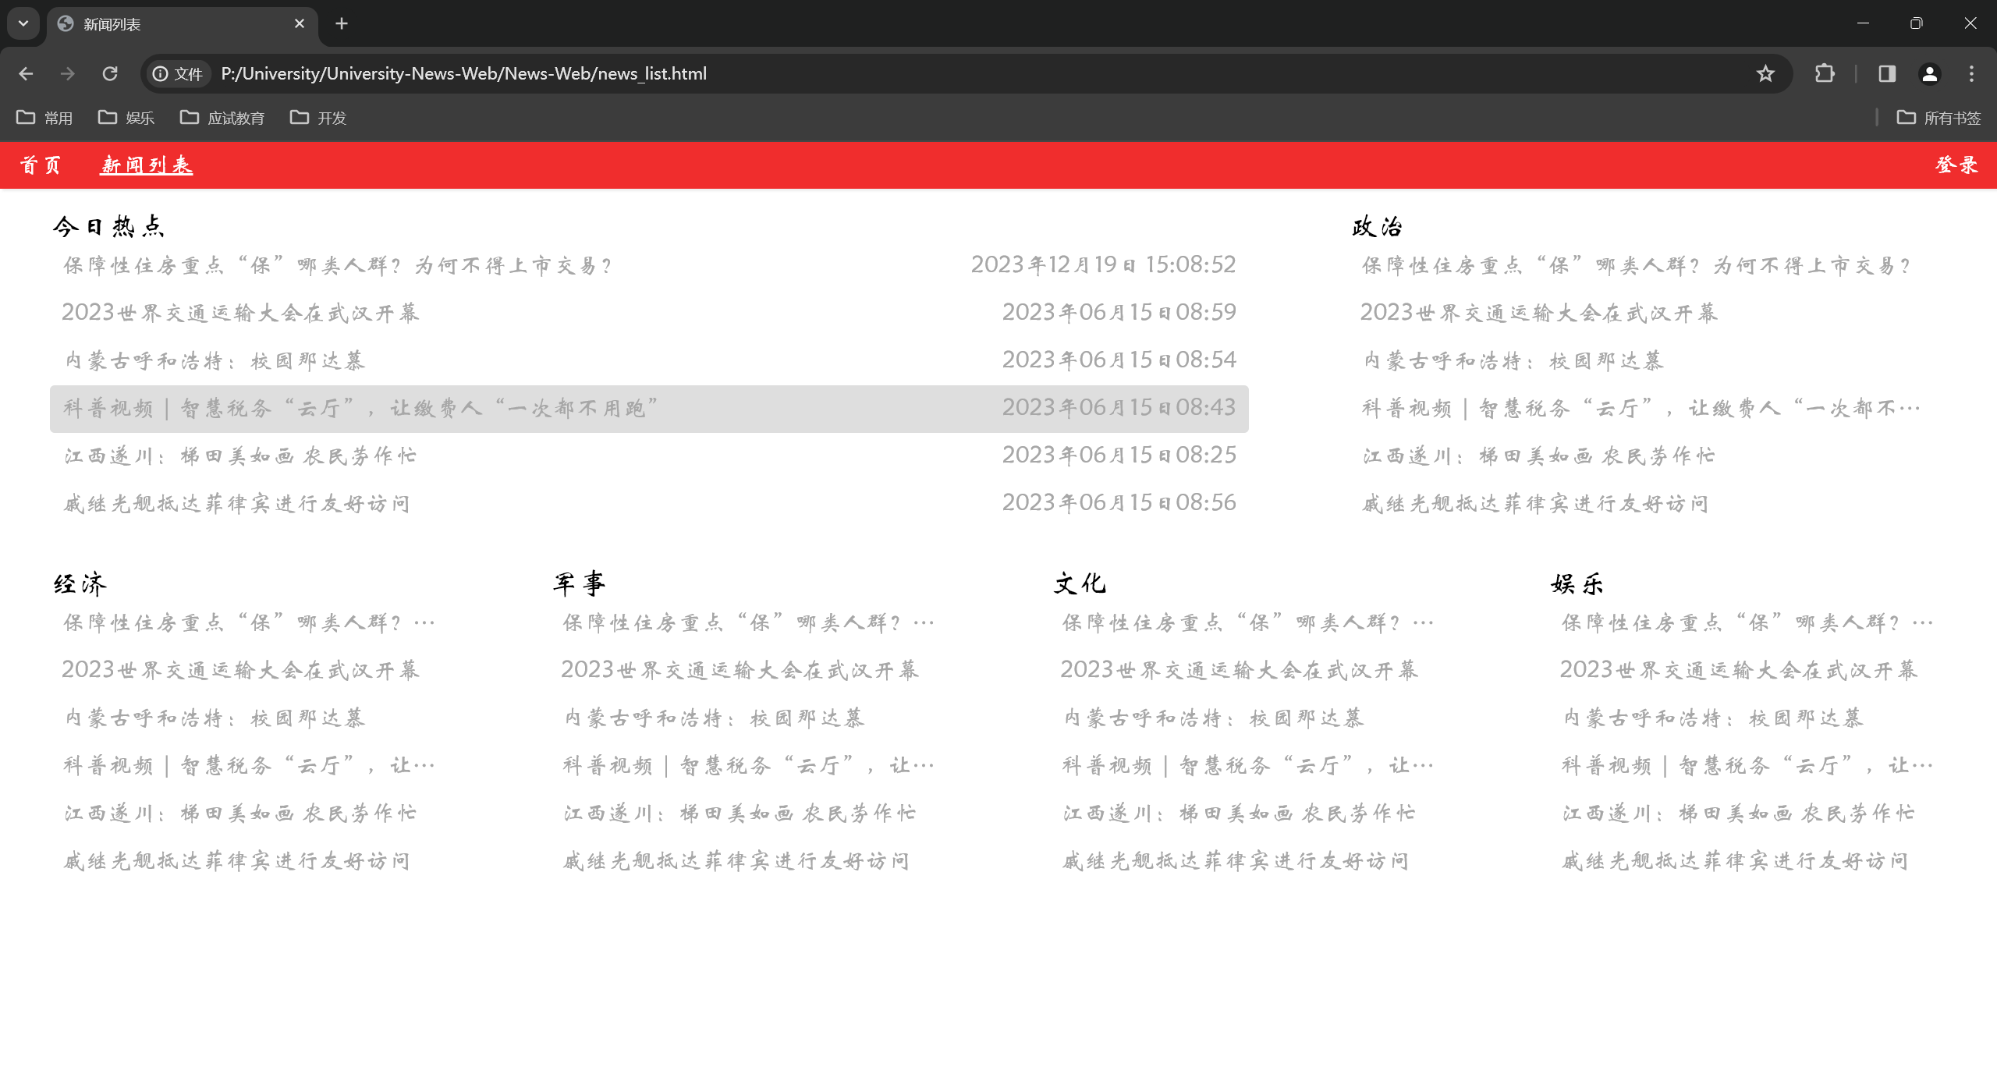Click the 娱乐 section heading
This screenshot has width=1997, height=1067.
(1577, 583)
